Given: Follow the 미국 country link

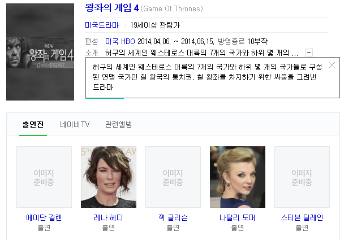Looking at the screenshot, I should click(111, 42).
